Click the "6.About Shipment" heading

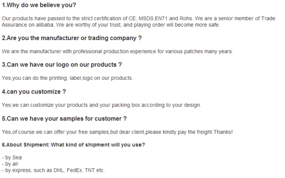tap(73, 145)
